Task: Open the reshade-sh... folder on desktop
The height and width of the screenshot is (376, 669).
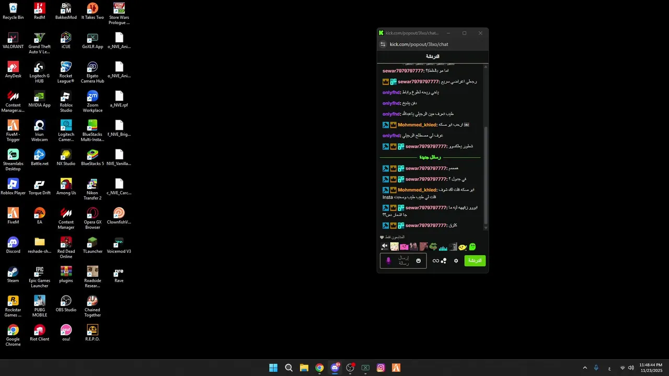Action: 39,245
